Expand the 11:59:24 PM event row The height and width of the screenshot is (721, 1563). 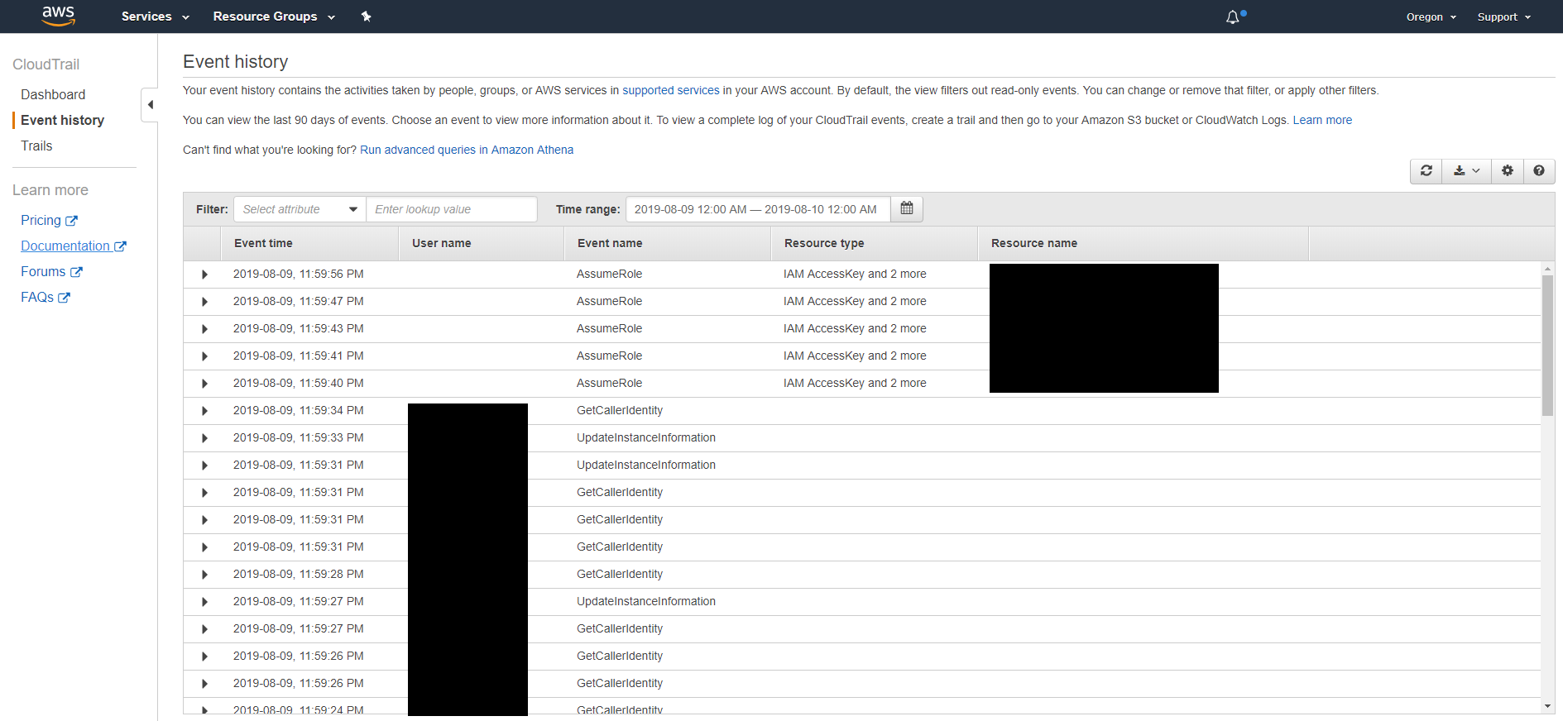[204, 709]
